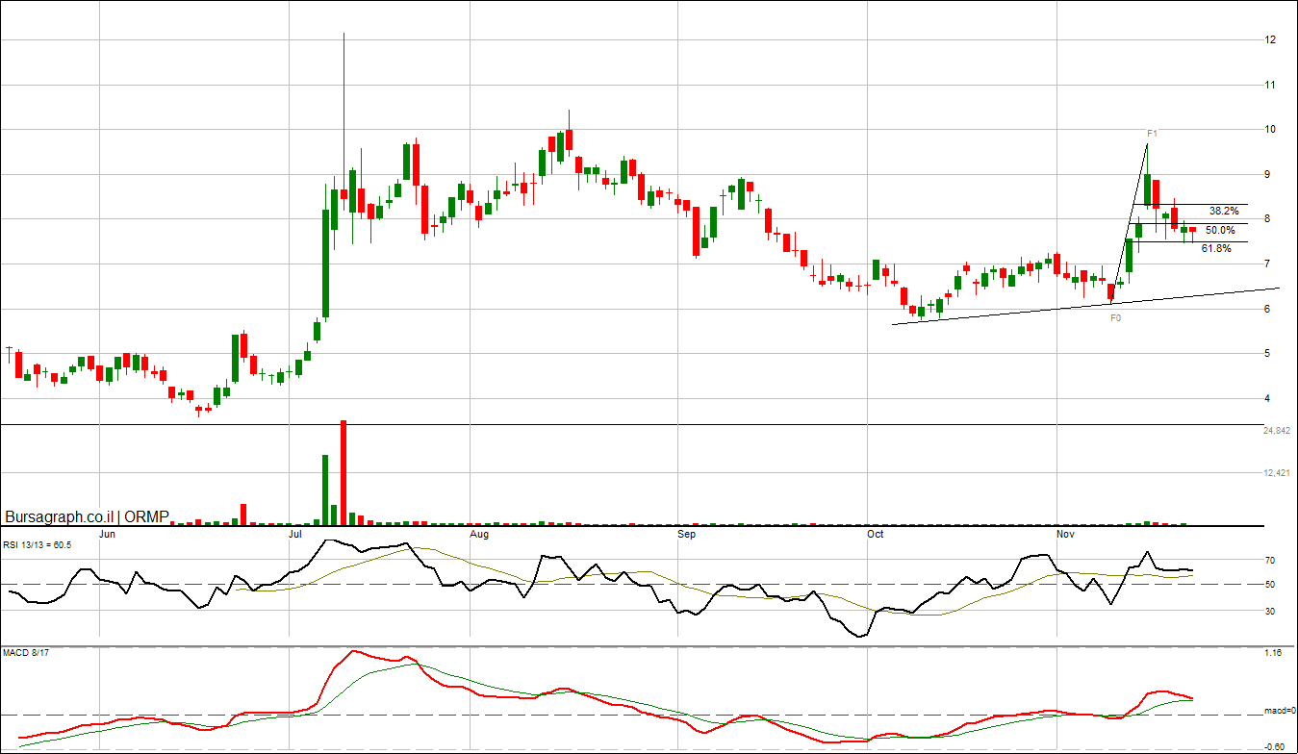The height and width of the screenshot is (754, 1298).
Task: Click the 12 price axis label
Action: [1270, 40]
